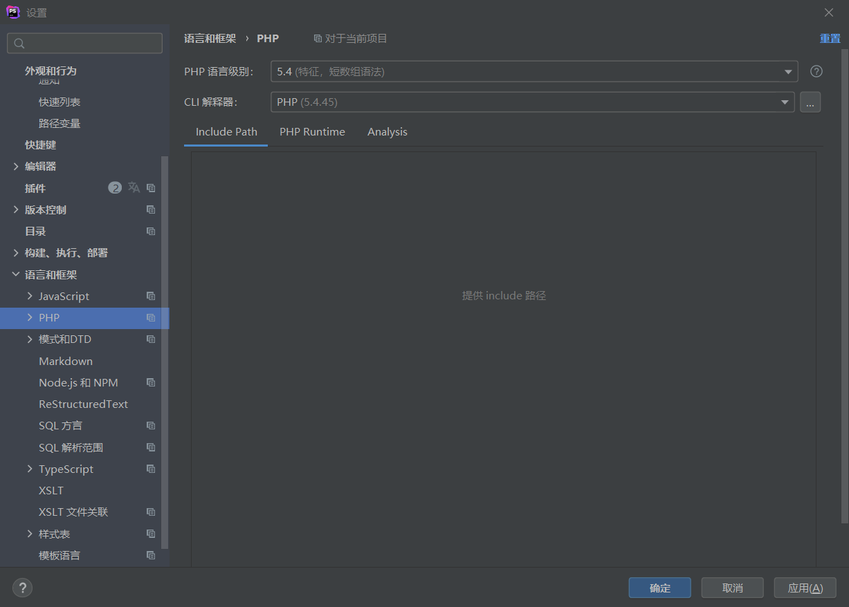Click the project-level icon on Node.js 和 NPM row

tap(151, 382)
